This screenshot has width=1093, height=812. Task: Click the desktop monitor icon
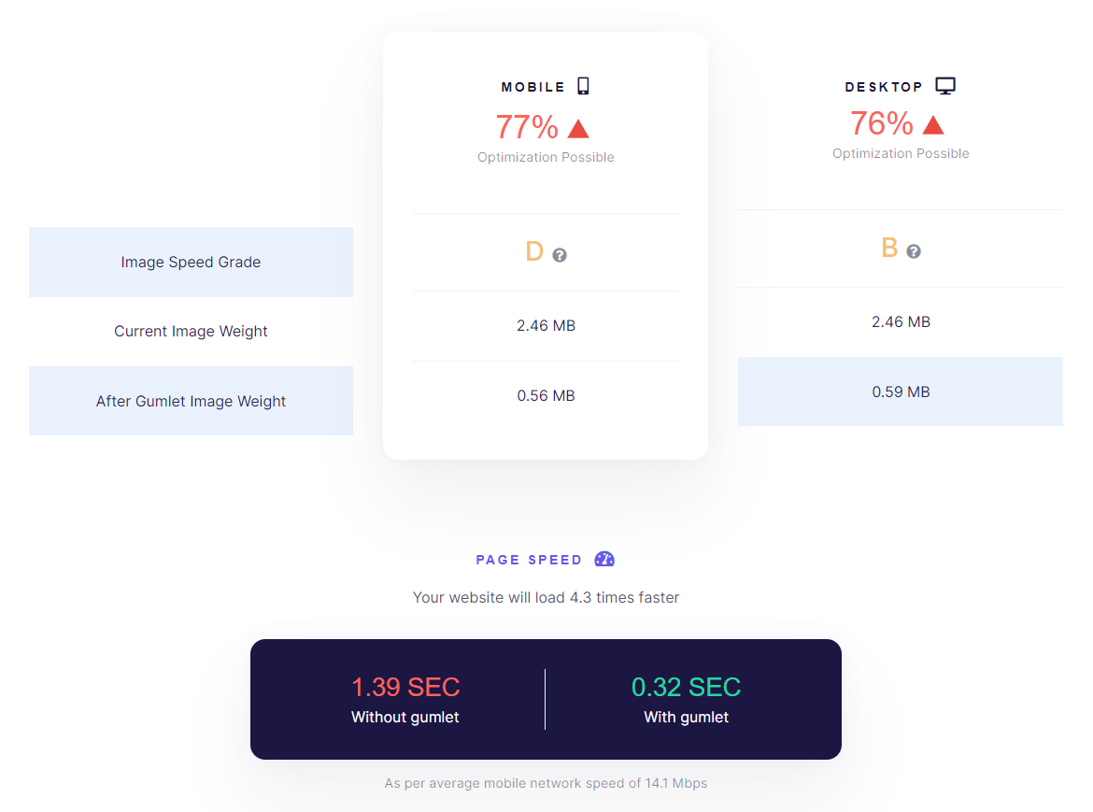[945, 86]
